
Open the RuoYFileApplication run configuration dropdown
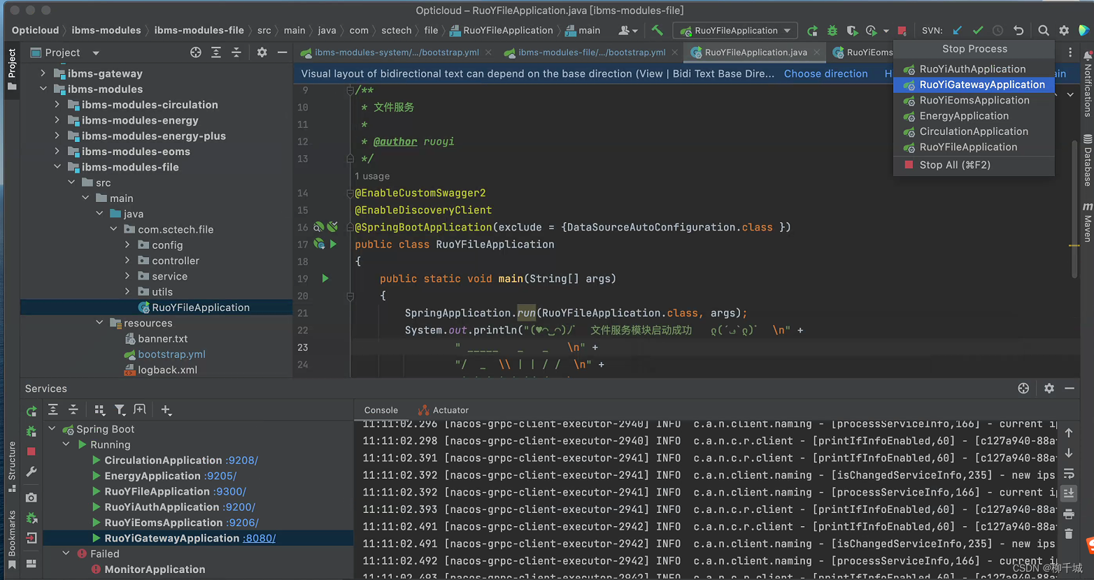734,30
